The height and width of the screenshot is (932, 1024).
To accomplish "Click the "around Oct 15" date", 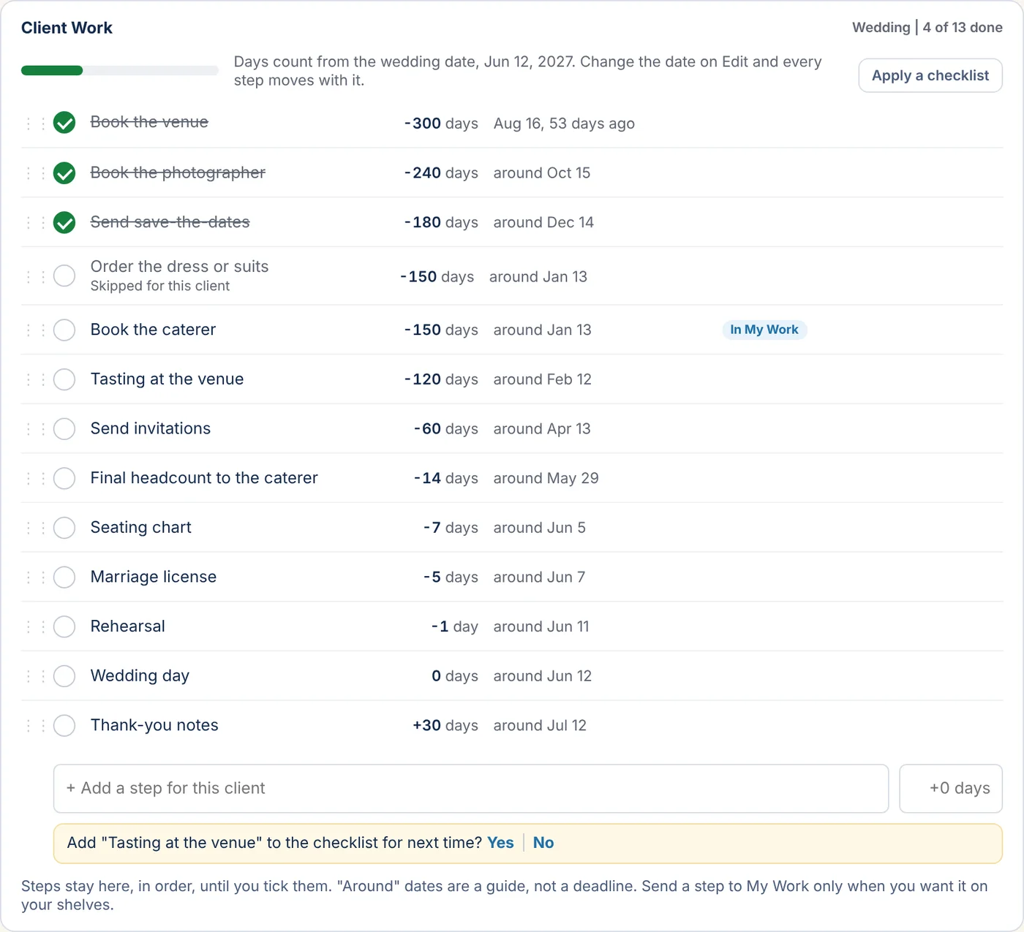I will 542,173.
